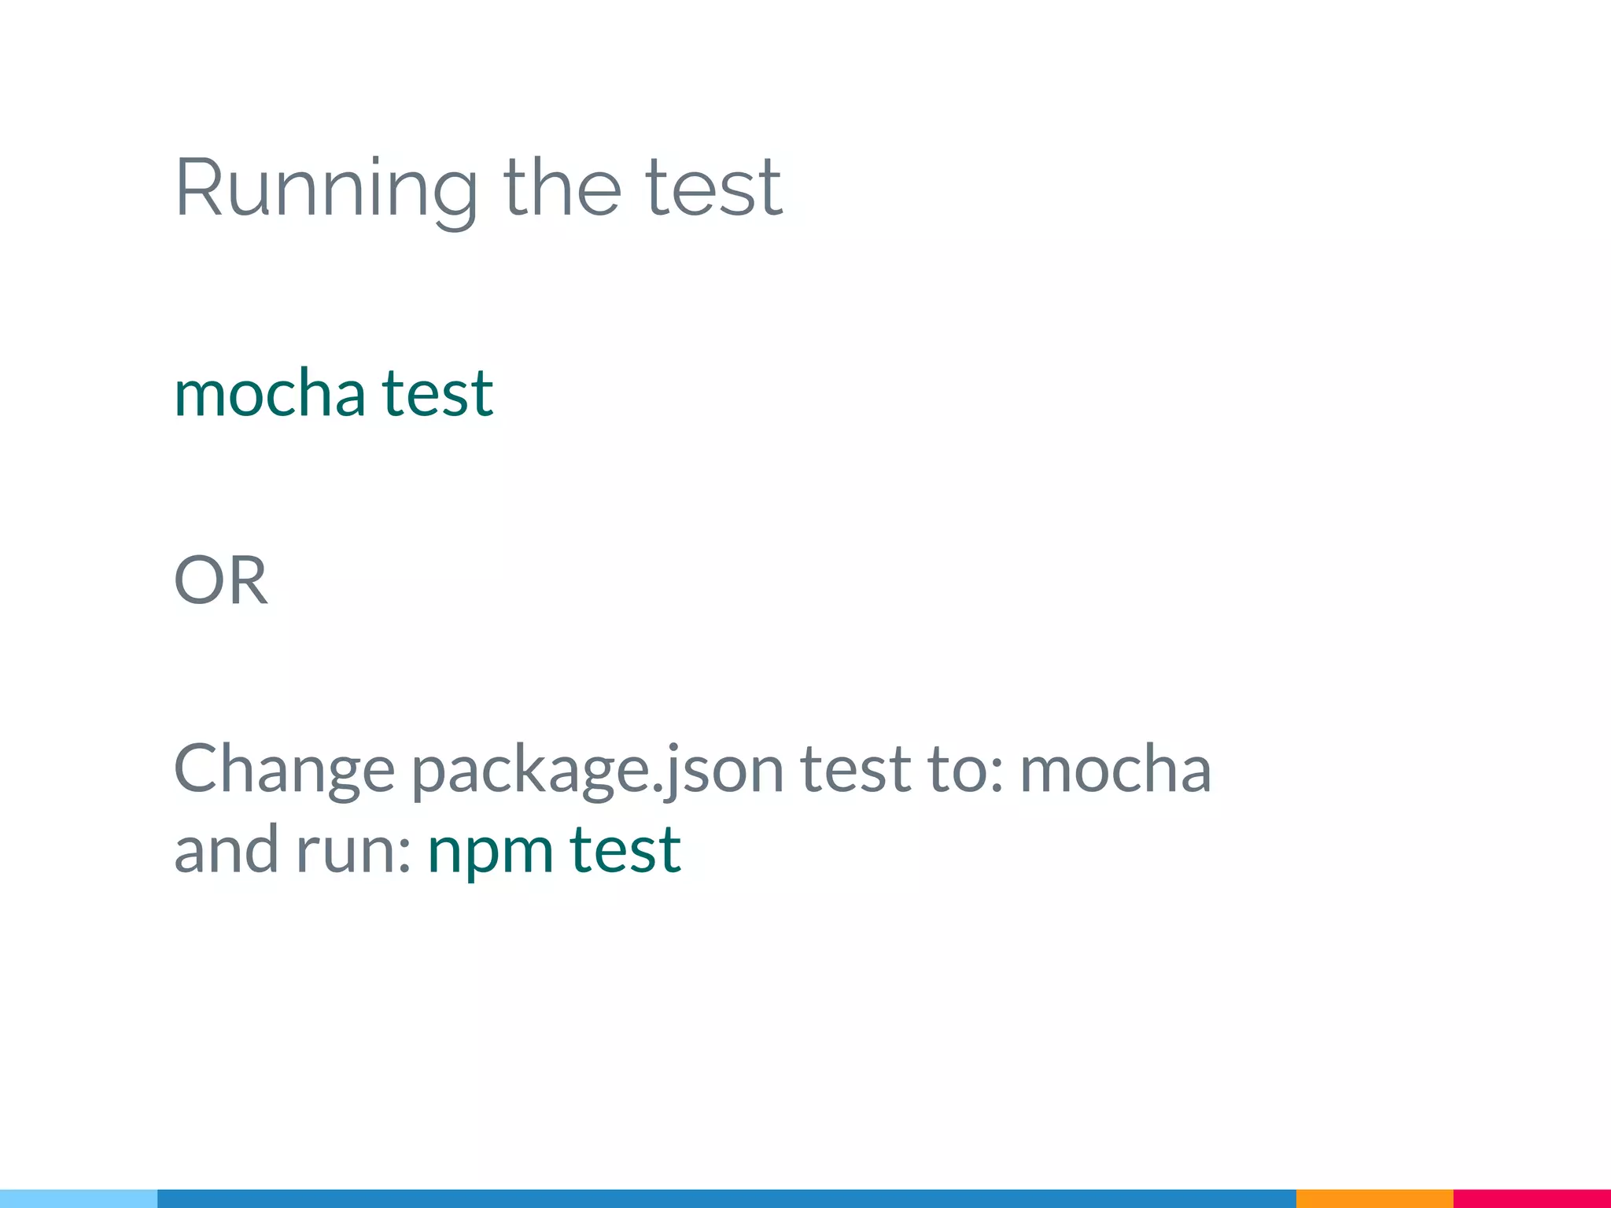Click the light blue footer bar segment

pos(79,1199)
